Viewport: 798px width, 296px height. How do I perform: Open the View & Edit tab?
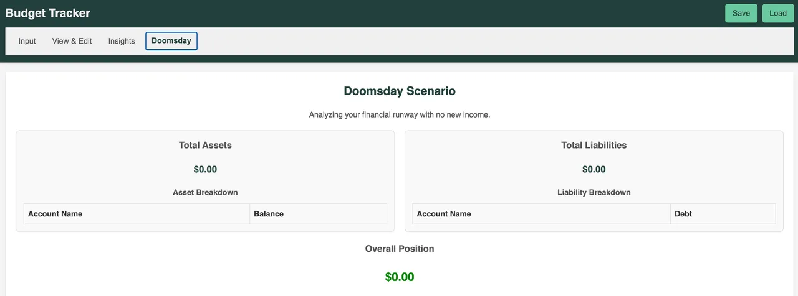click(72, 41)
